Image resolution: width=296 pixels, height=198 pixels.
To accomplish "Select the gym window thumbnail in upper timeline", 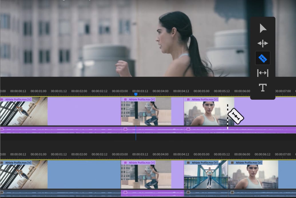I will [x=24, y=113].
